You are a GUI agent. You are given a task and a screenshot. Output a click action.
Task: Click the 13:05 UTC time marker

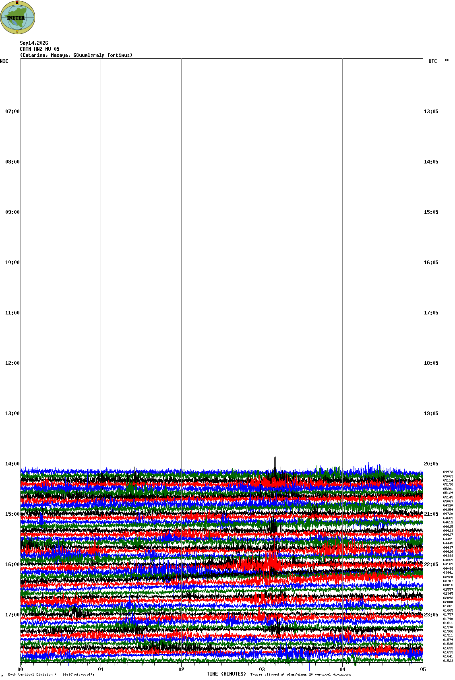pyautogui.click(x=431, y=112)
